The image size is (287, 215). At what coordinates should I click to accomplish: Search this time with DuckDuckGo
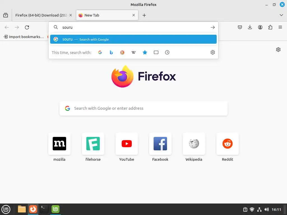pyautogui.click(x=122, y=52)
